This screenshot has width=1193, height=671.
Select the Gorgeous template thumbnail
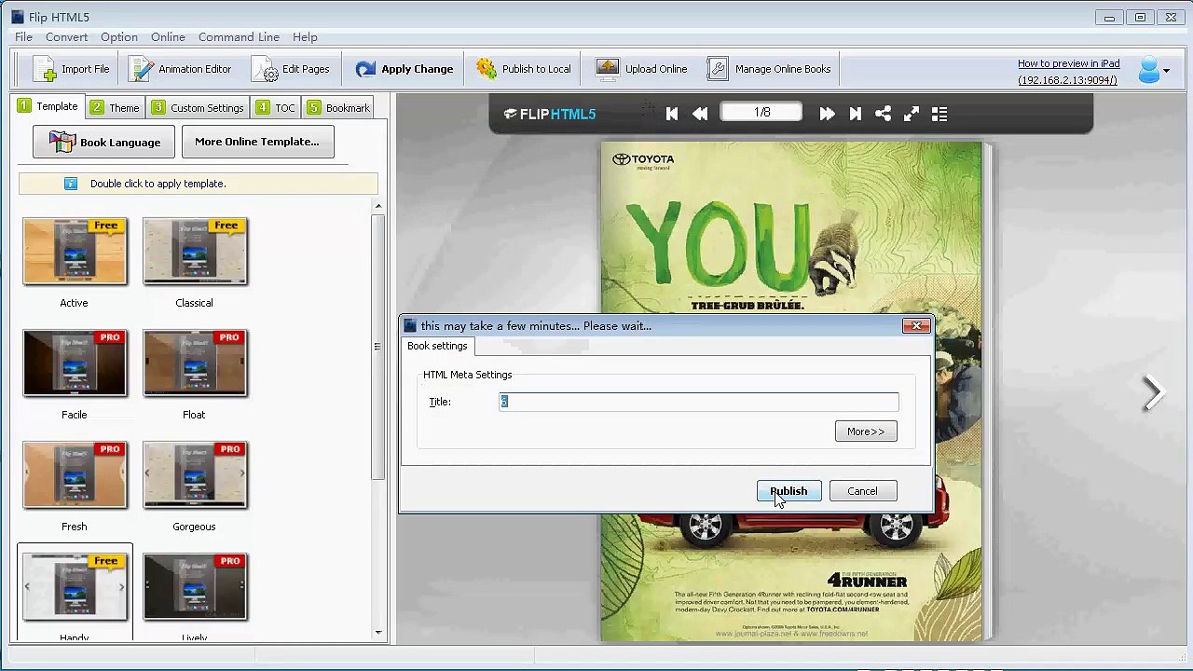195,475
